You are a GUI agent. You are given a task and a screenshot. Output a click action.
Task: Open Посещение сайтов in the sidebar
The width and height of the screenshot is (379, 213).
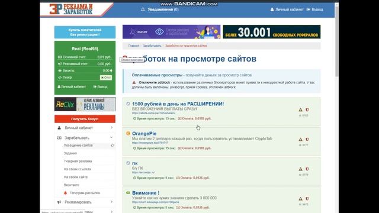tap(78, 146)
